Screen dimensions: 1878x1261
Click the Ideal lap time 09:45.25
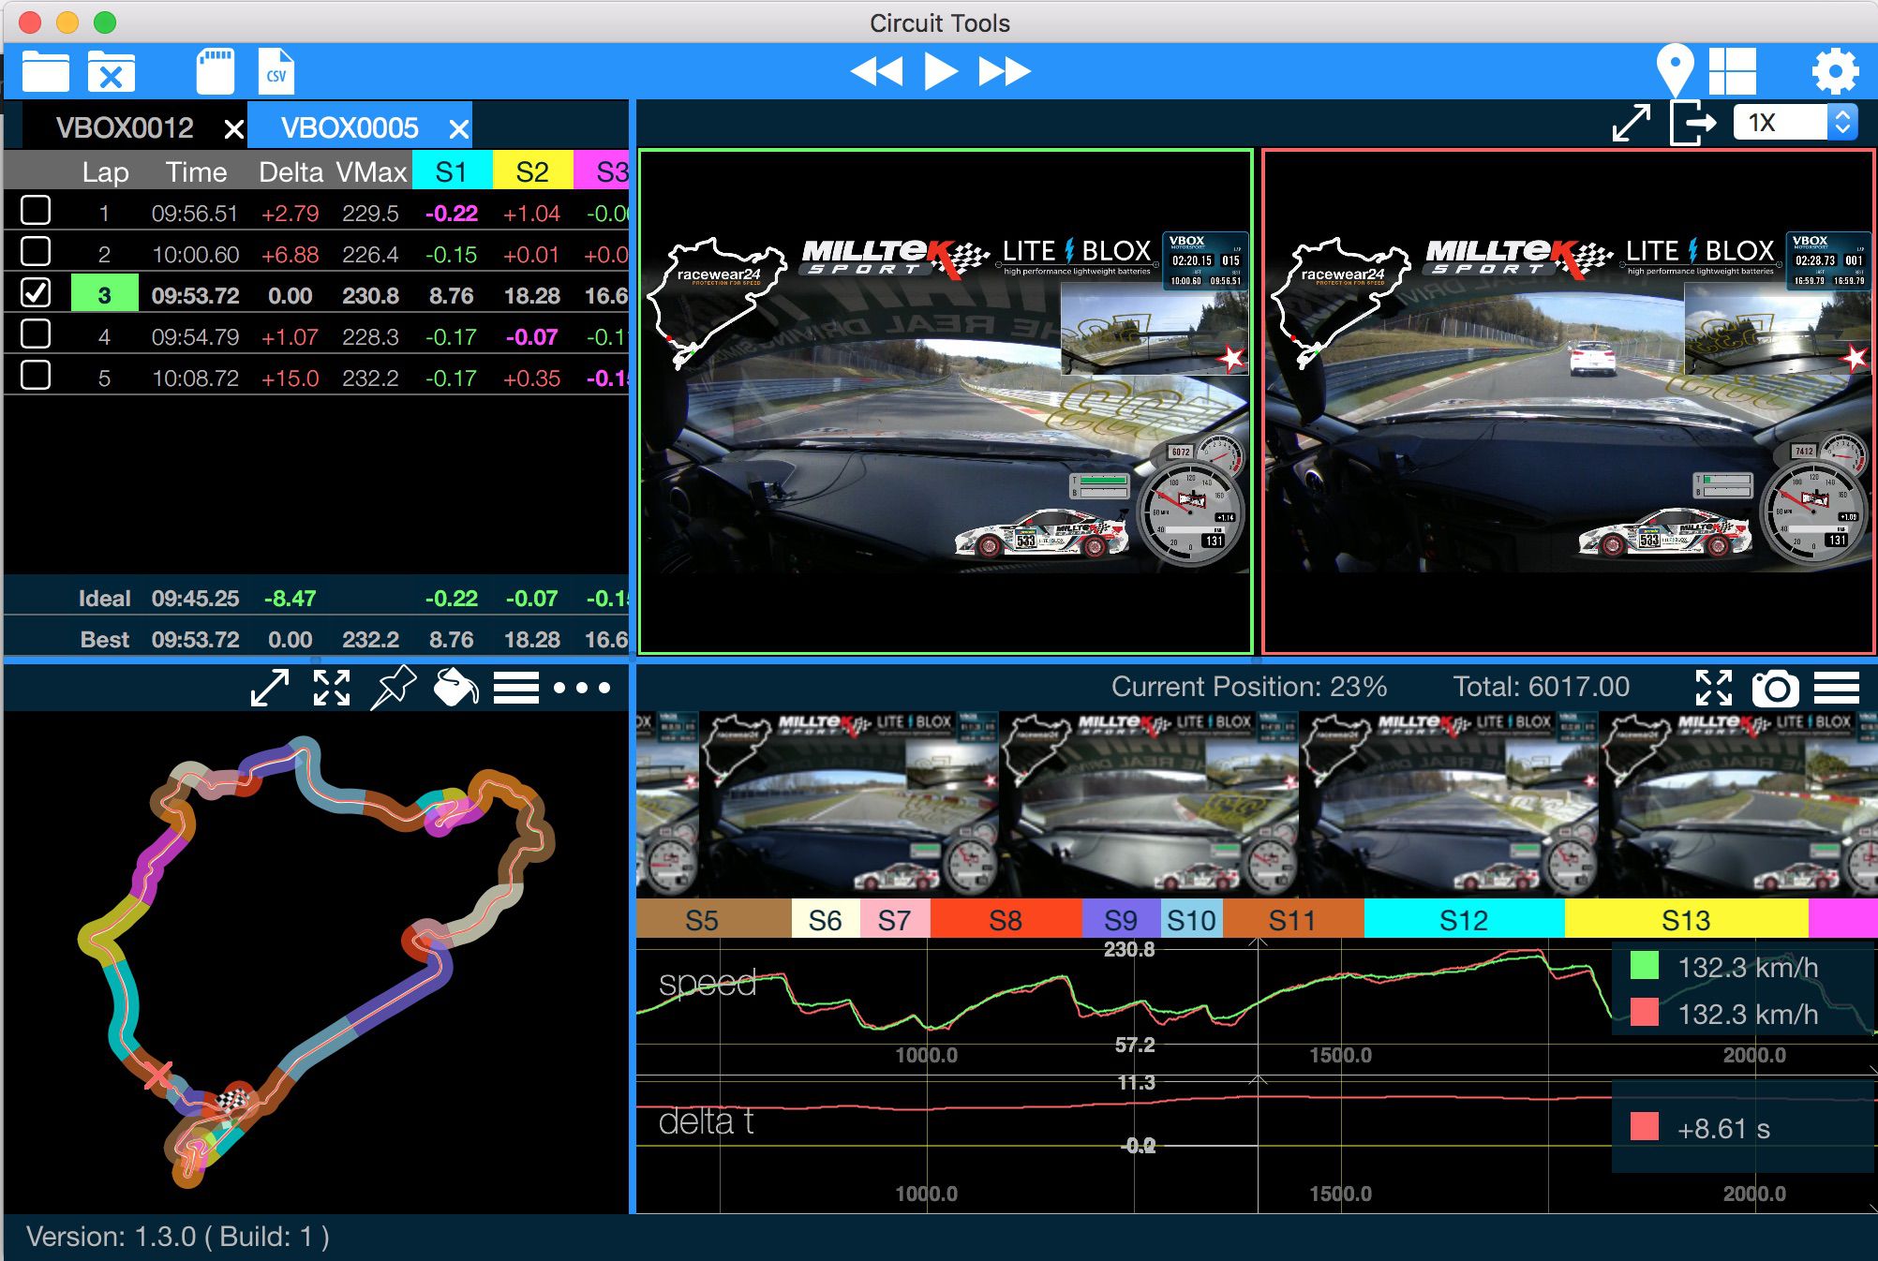(195, 599)
